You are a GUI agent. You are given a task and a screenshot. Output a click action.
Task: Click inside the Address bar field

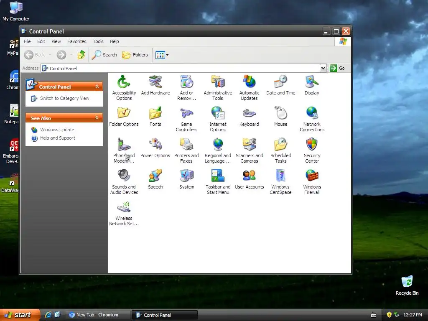(x=181, y=68)
